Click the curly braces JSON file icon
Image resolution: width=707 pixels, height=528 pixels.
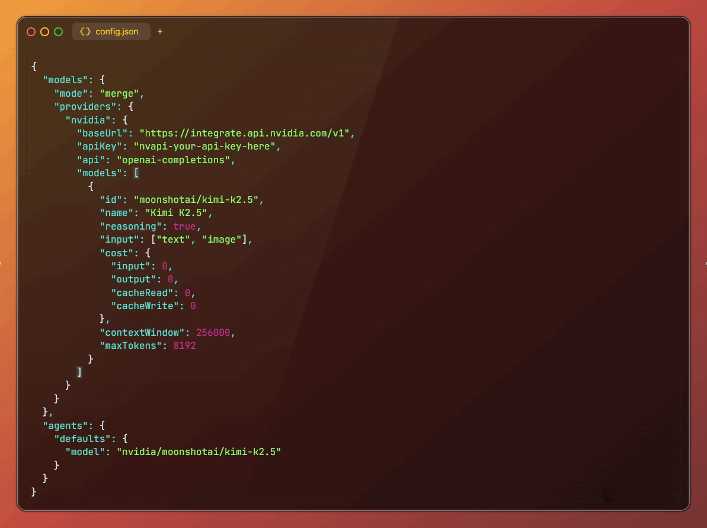tap(85, 31)
